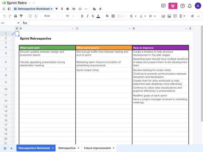Open the text color picker
Viewport: 203px width, 152px height.
pyautogui.click(x=98, y=16)
